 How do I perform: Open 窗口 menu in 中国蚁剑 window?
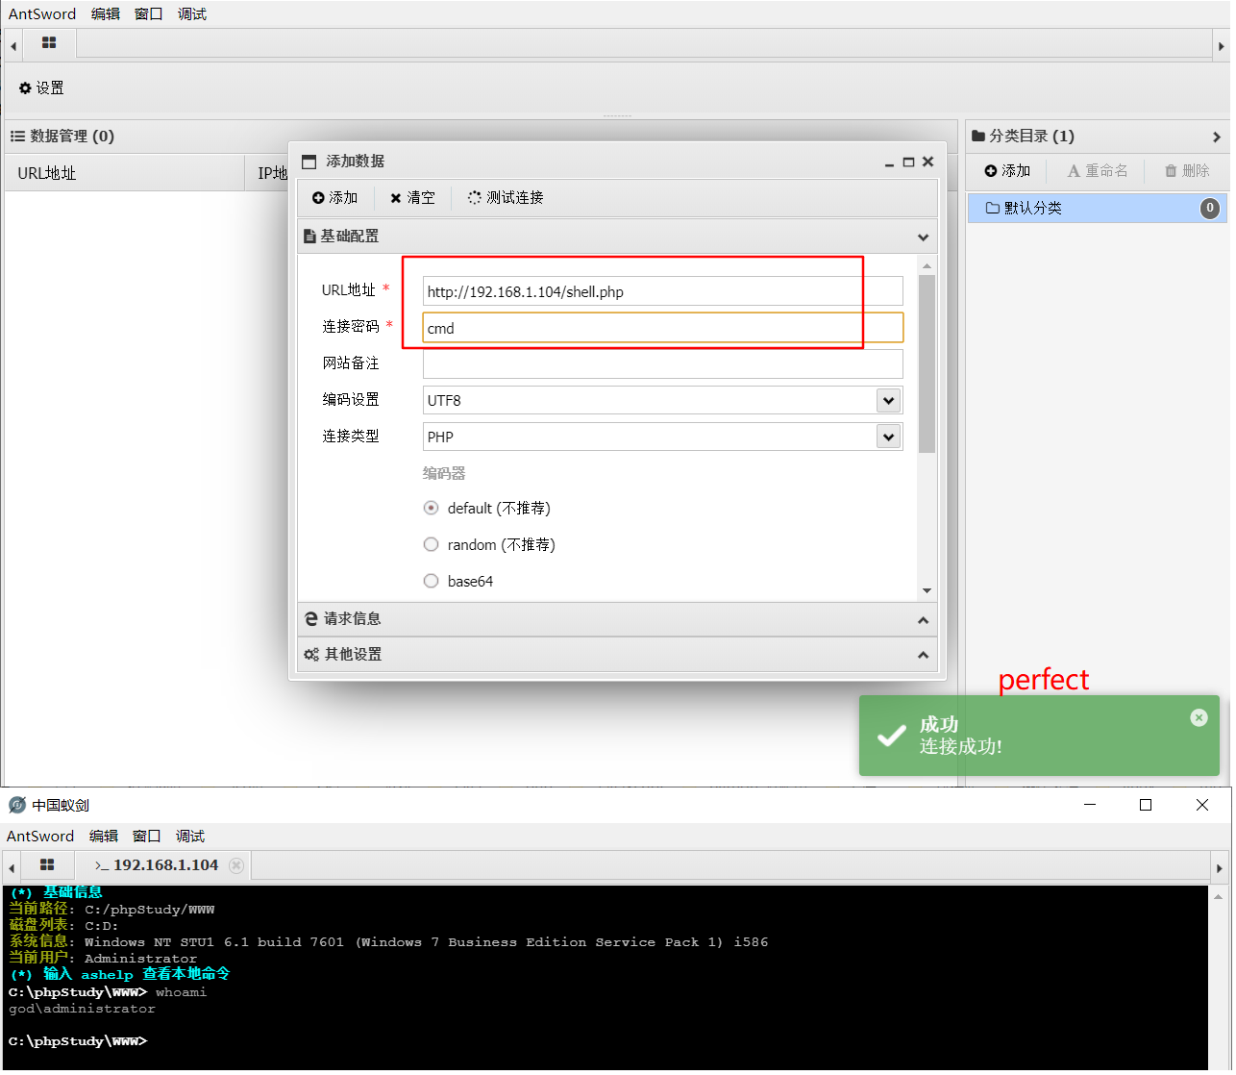pos(146,836)
